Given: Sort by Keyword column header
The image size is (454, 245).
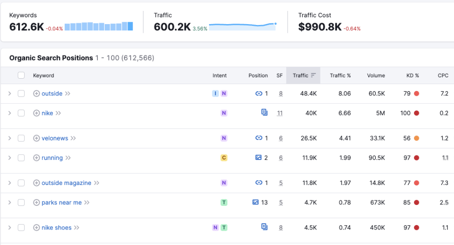Looking at the screenshot, I should (43, 75).
